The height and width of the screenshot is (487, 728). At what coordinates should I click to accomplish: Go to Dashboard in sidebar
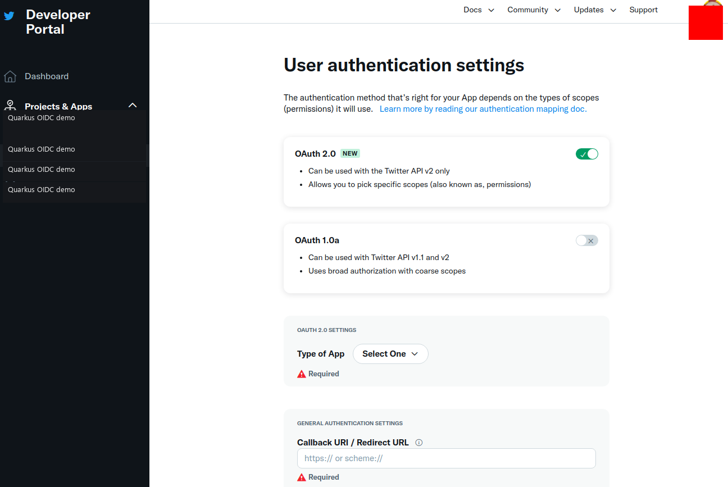47,76
